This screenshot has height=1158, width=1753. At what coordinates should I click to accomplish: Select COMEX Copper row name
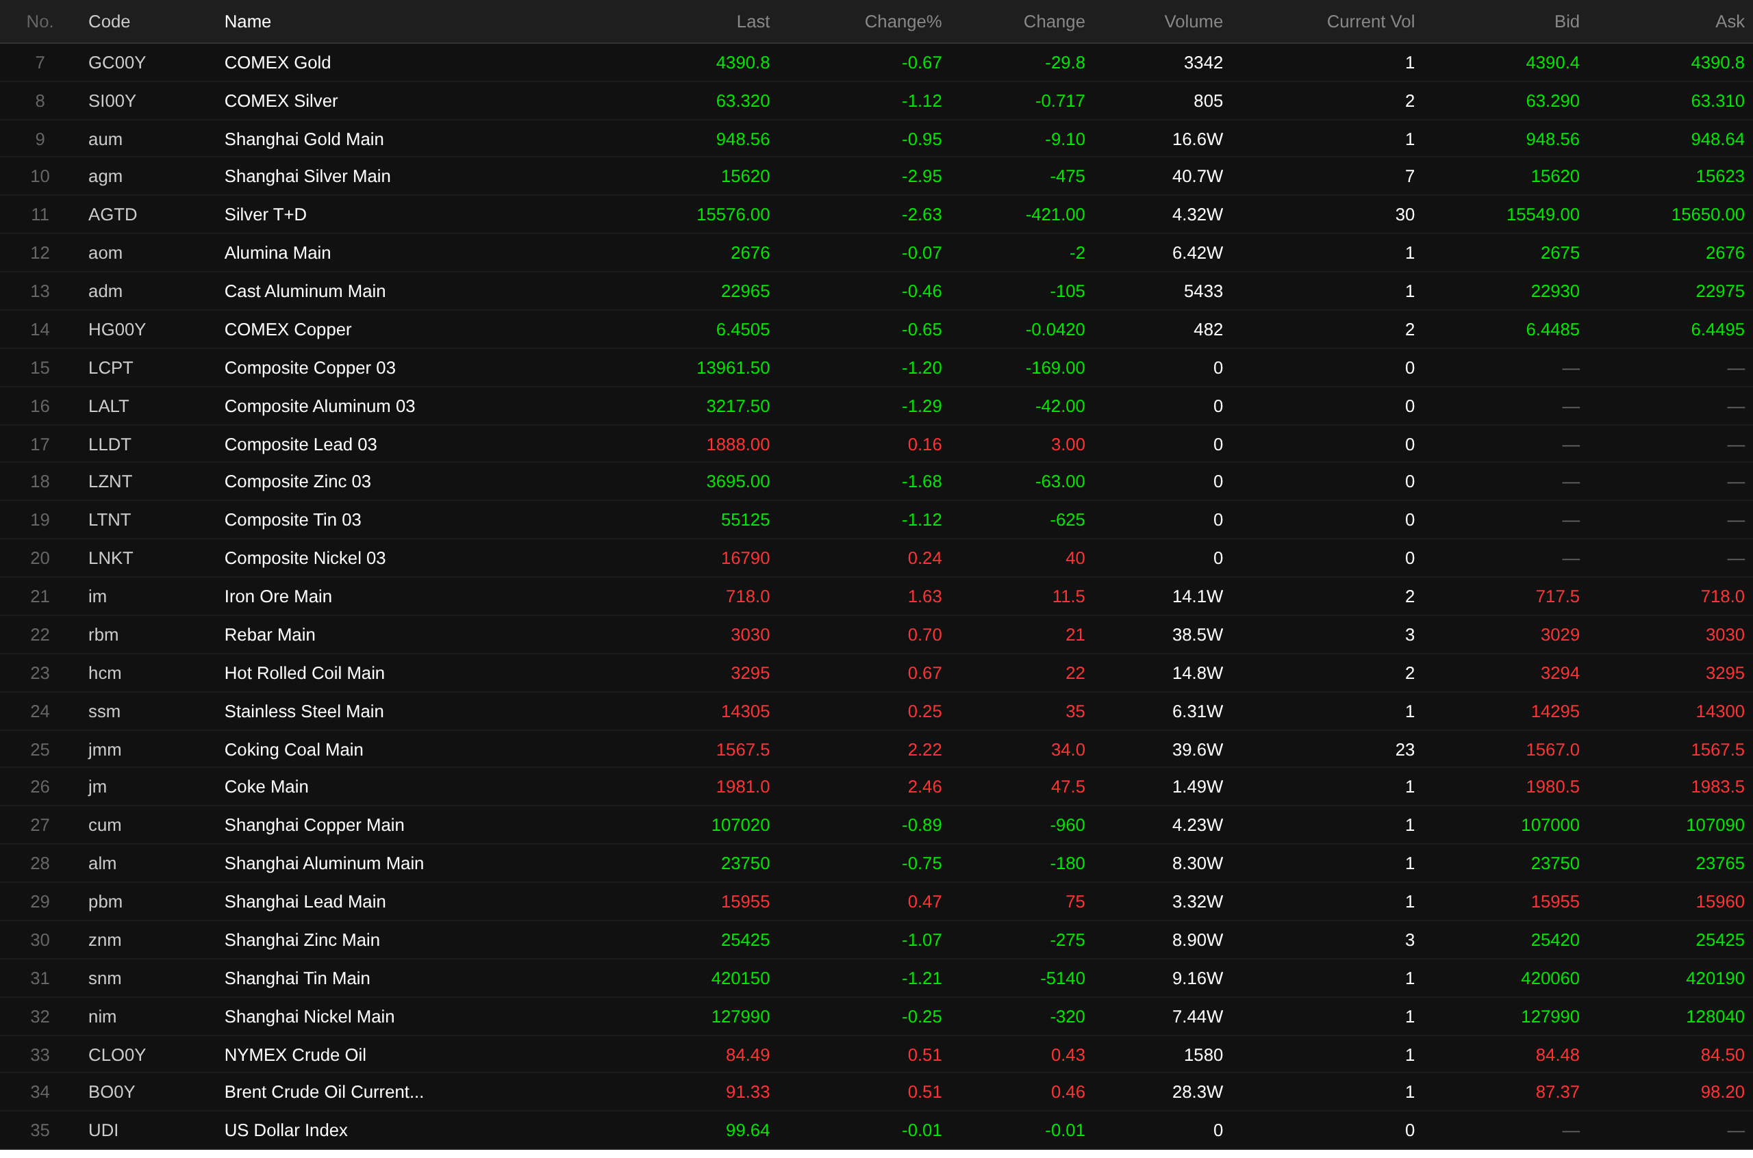pos(288,330)
